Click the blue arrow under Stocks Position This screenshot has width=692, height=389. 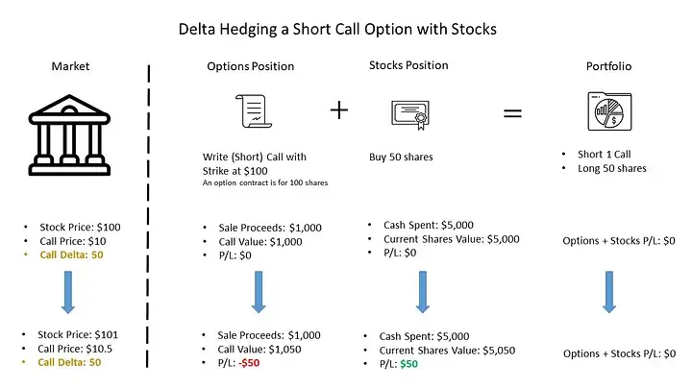pos(422,292)
